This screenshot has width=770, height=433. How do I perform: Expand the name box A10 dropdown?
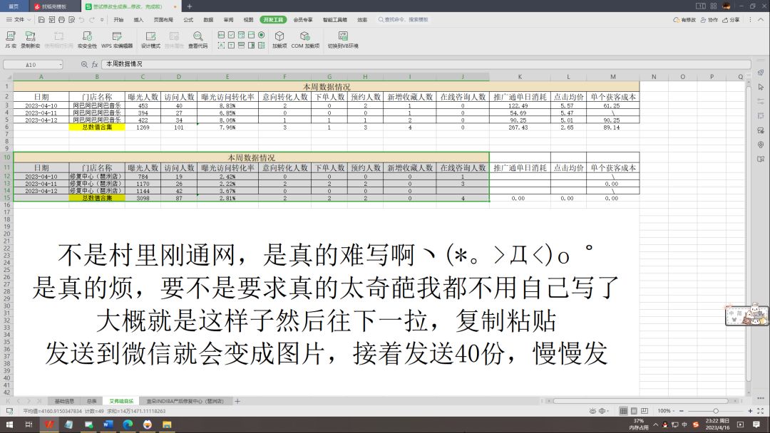tap(61, 64)
